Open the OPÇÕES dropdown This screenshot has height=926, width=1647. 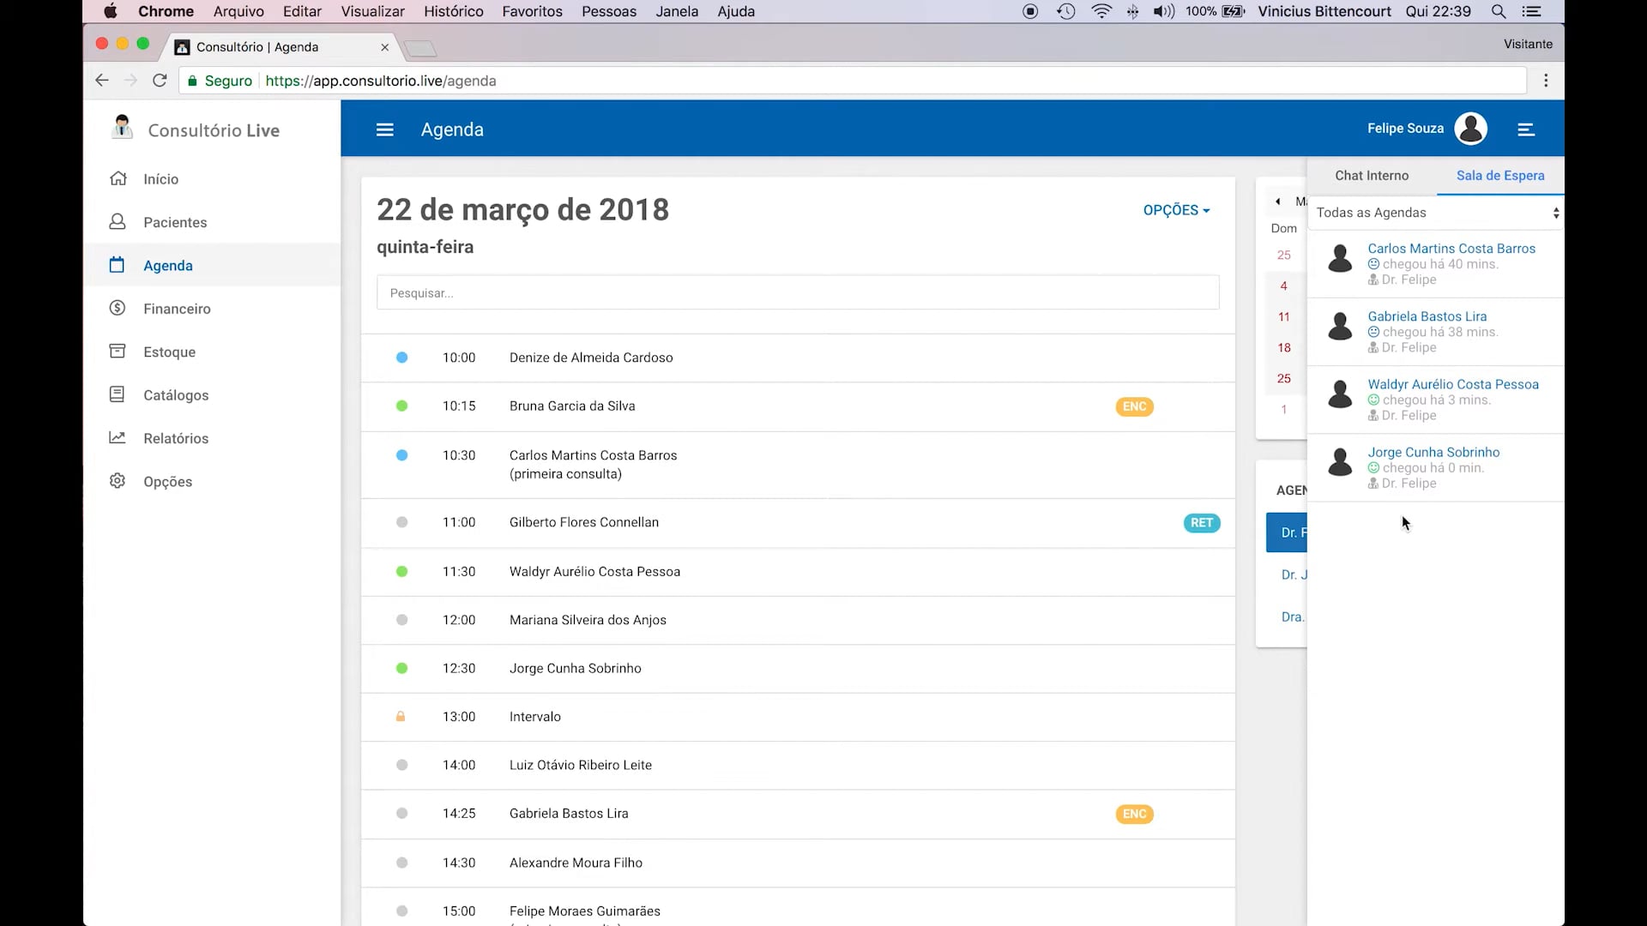pos(1176,210)
